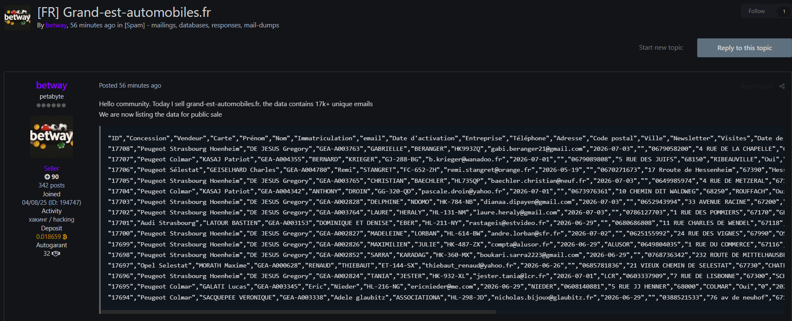The image size is (792, 321).
Task: Click the petabyte rank title
Action: (51, 96)
